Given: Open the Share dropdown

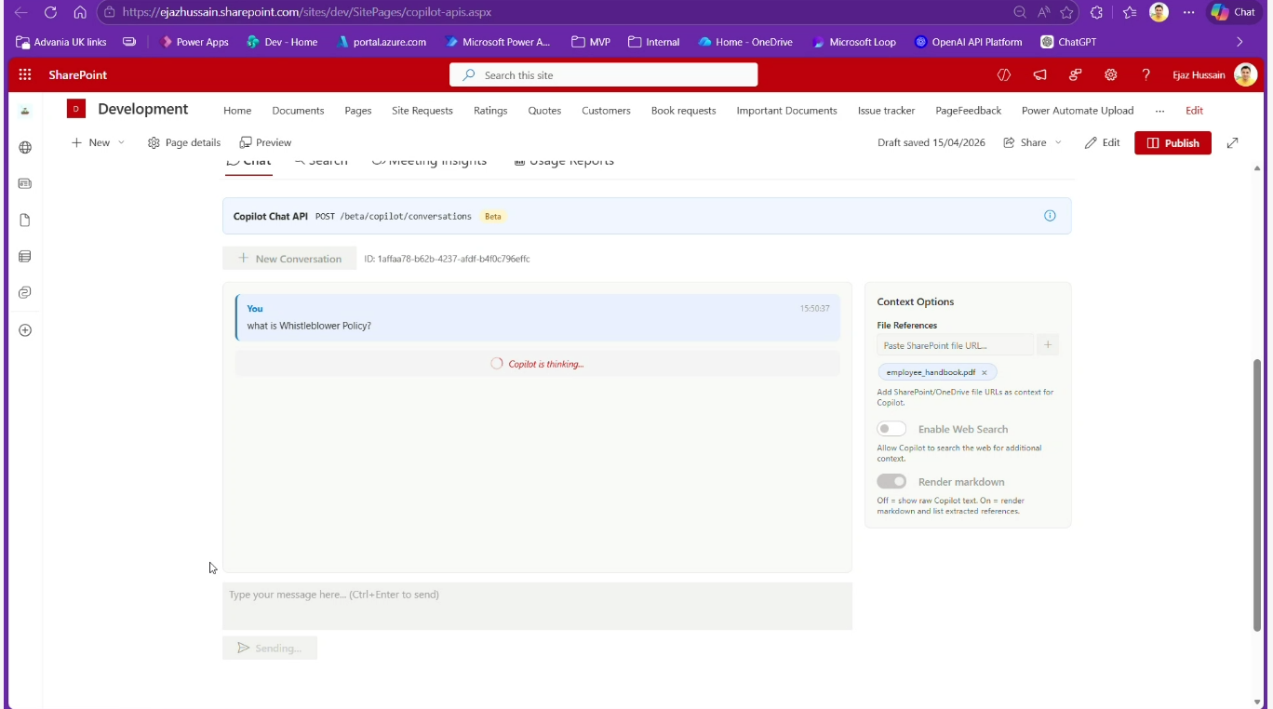Looking at the screenshot, I should click(1032, 143).
